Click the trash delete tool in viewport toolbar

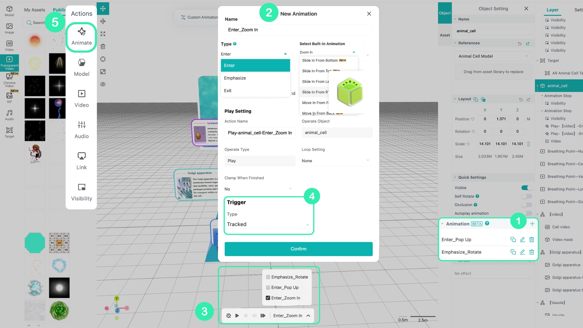[103, 46]
